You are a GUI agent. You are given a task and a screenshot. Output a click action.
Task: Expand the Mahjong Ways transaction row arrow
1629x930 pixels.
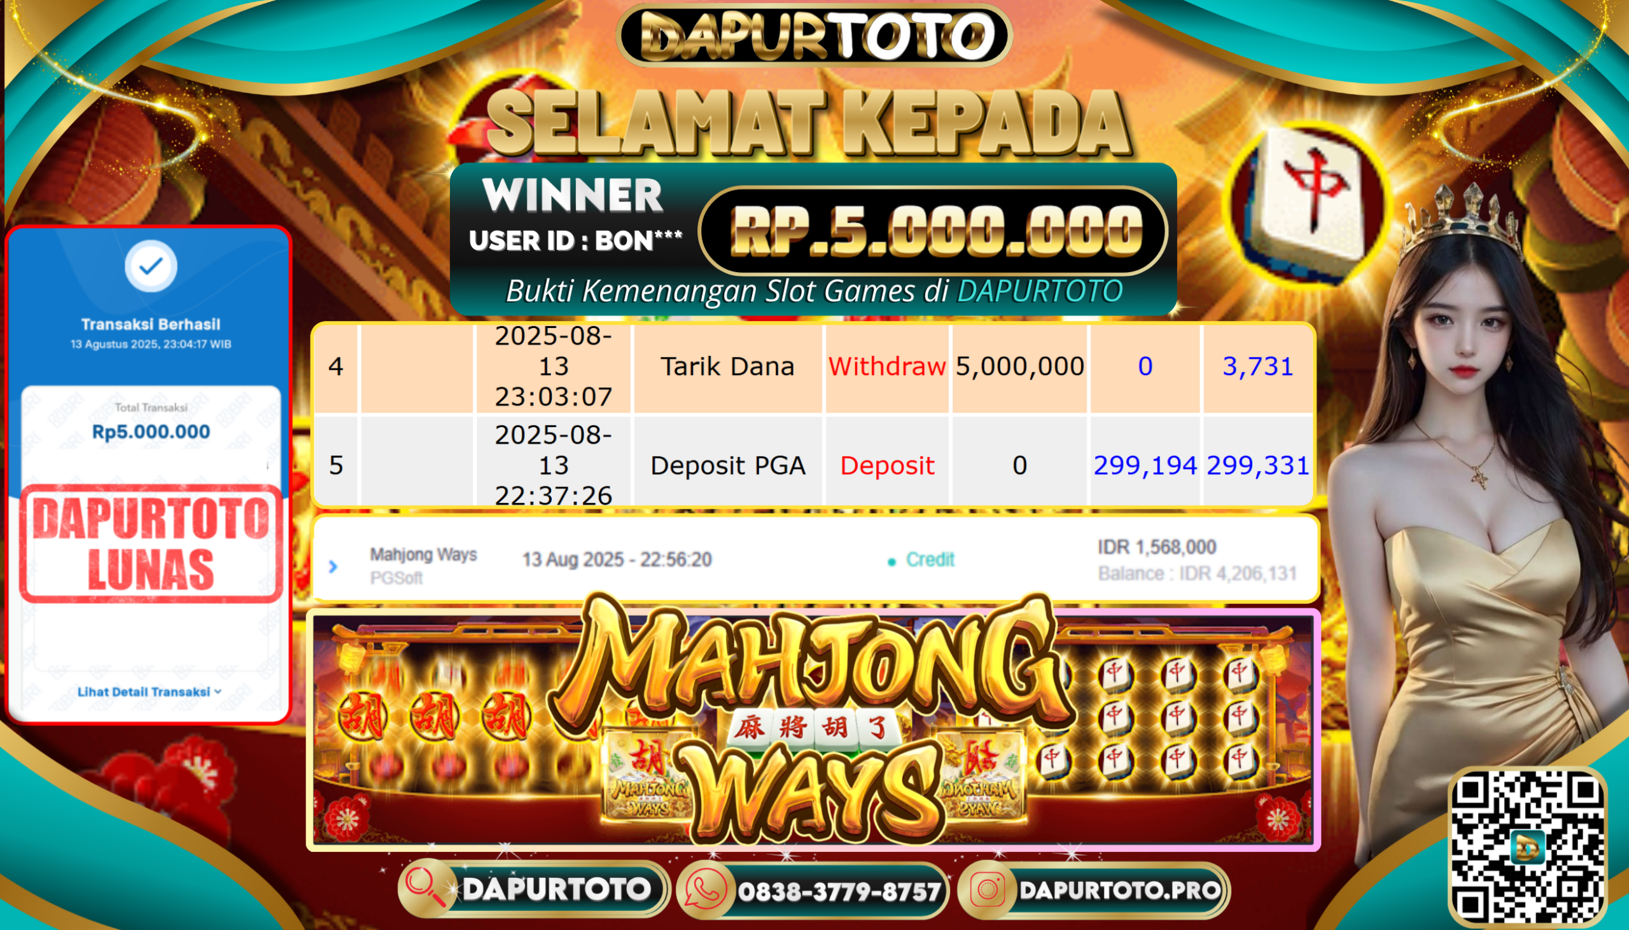click(x=332, y=566)
